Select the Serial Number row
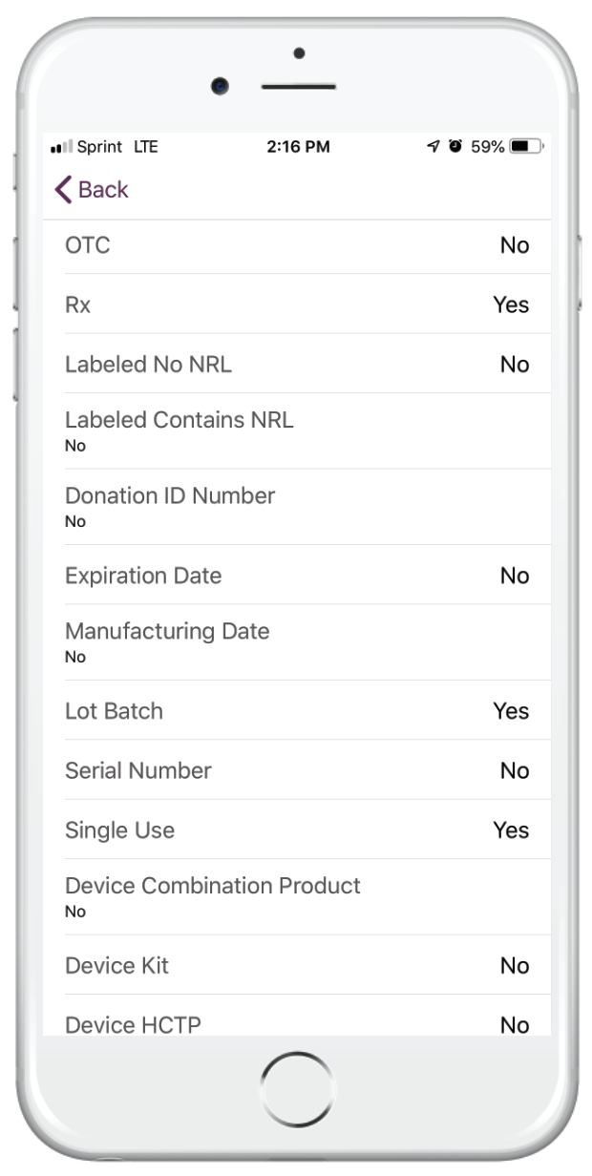Image resolution: width=592 pixels, height=1176 pixels. 296,770
